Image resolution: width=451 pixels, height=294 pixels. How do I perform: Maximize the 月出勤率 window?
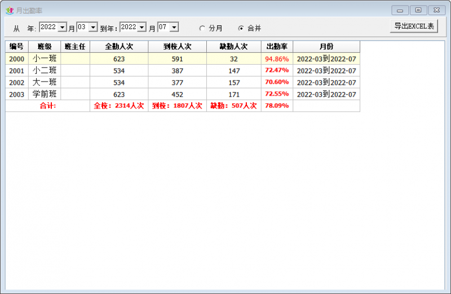pos(418,10)
